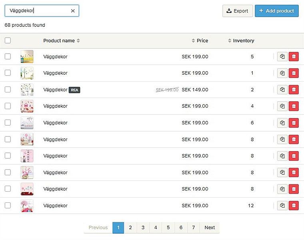Sort the list by Price

pos(200,41)
